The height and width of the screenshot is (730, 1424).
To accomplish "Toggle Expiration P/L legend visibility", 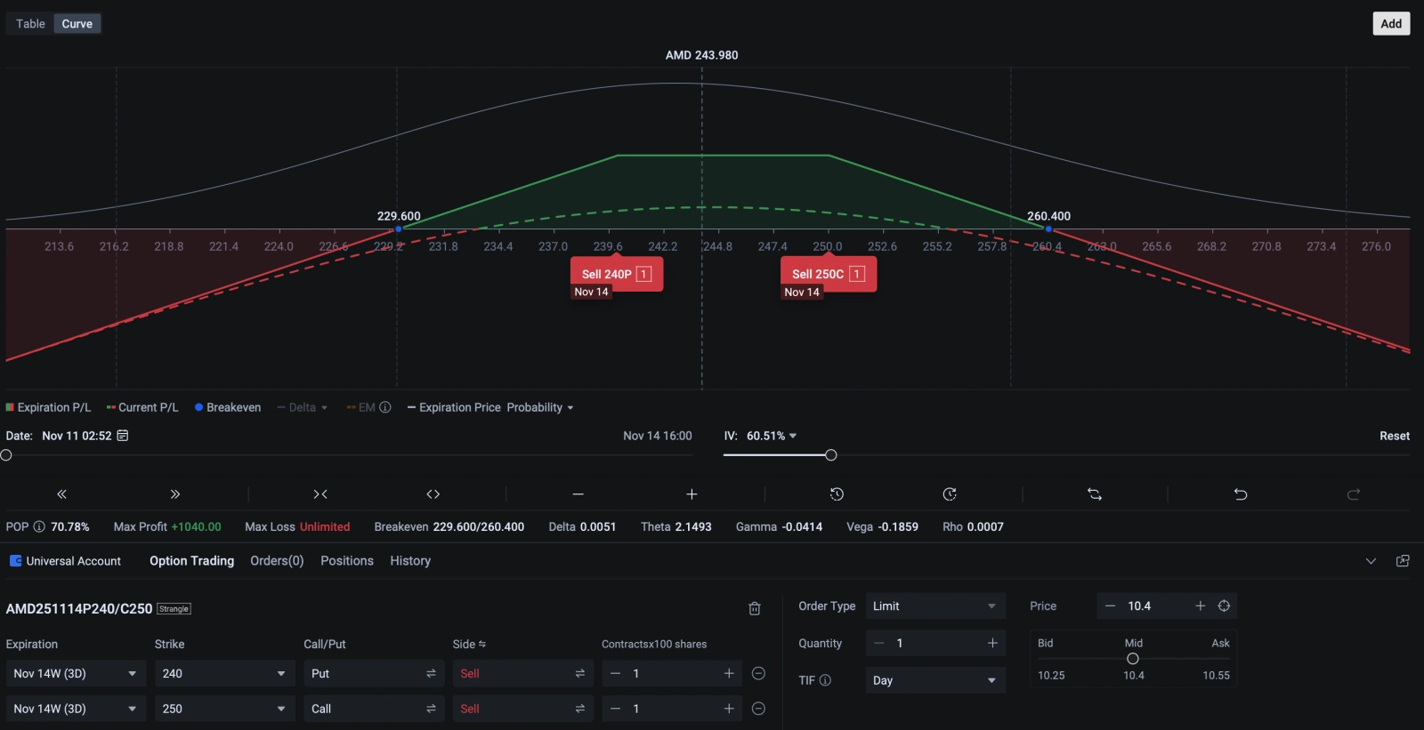I will (x=49, y=407).
